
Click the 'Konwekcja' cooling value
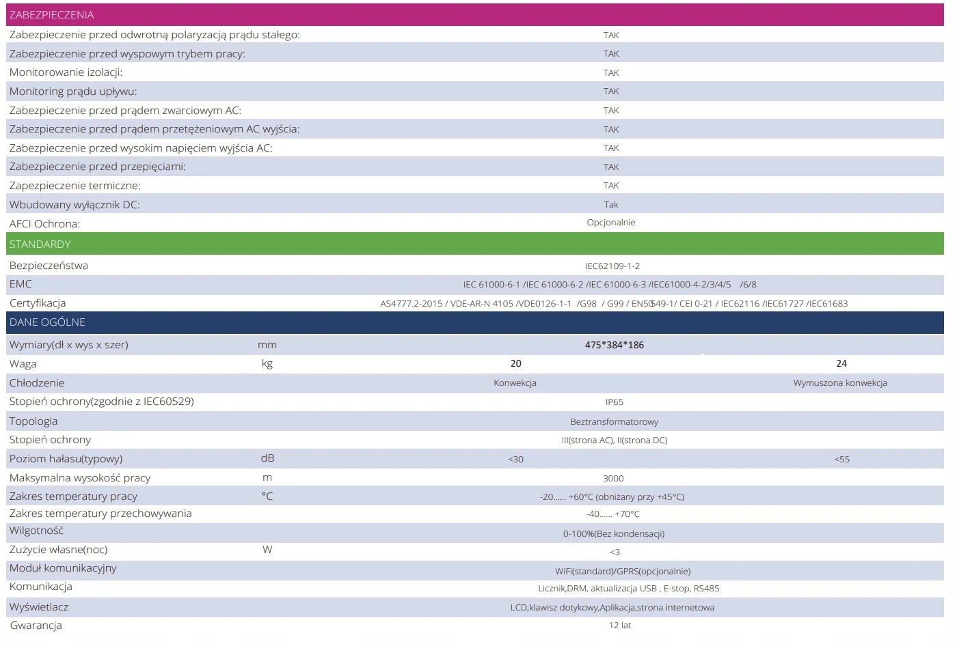tap(515, 383)
